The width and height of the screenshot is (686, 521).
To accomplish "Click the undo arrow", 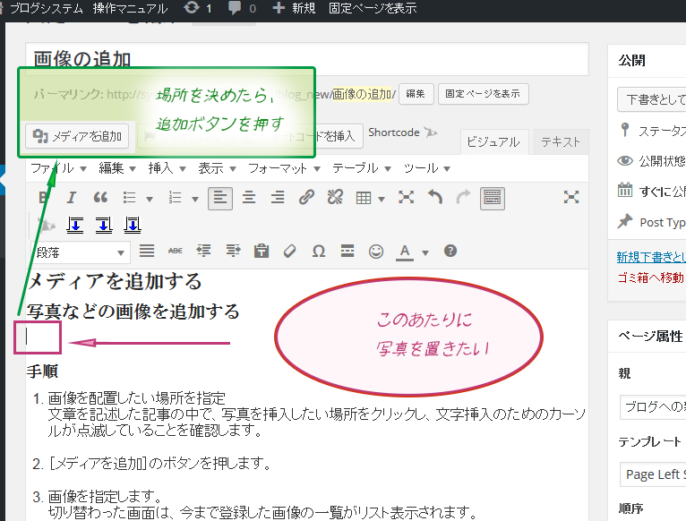I will (x=435, y=198).
